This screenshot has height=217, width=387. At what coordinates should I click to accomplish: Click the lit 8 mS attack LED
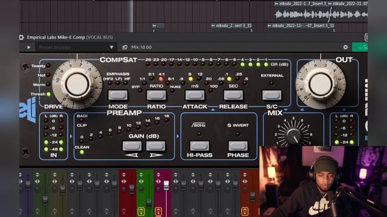click(190, 79)
